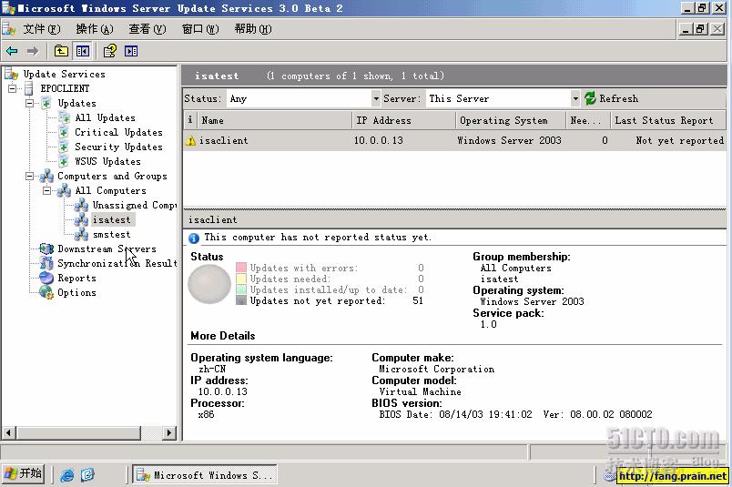Toggle the Show/Hide Console Tree icon
Image resolution: width=732 pixels, height=487 pixels.
pos(83,51)
